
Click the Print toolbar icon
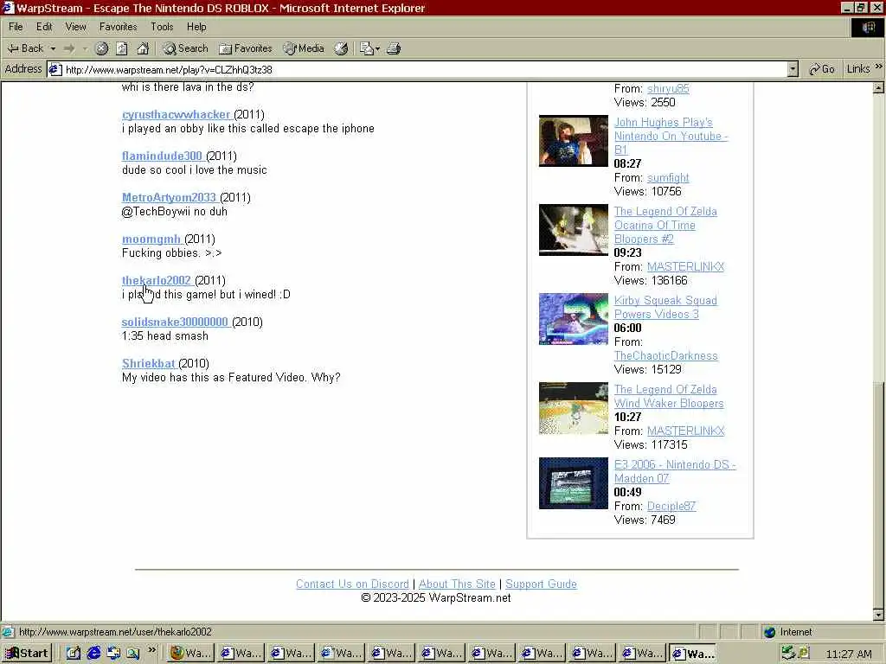[x=394, y=48]
